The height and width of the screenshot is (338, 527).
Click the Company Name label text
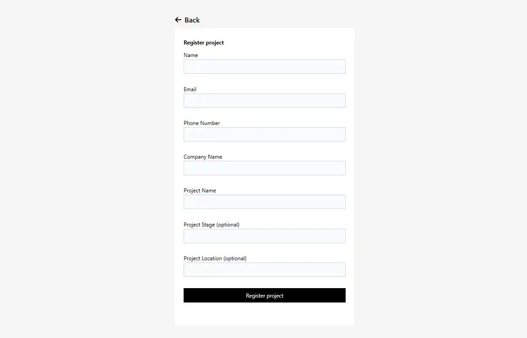coord(203,156)
